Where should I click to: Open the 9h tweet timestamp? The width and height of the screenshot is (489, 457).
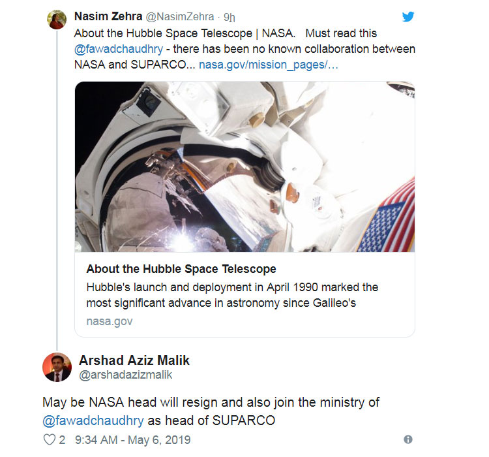(230, 17)
